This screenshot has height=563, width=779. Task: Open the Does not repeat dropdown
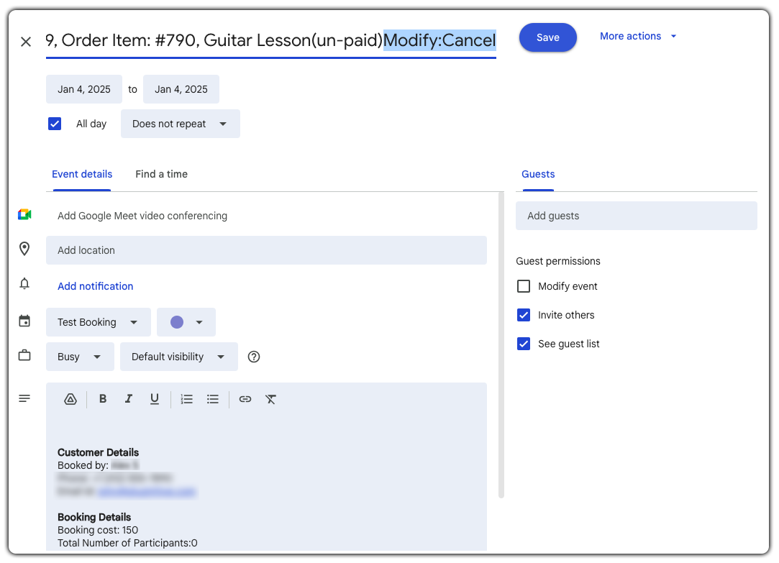point(181,124)
